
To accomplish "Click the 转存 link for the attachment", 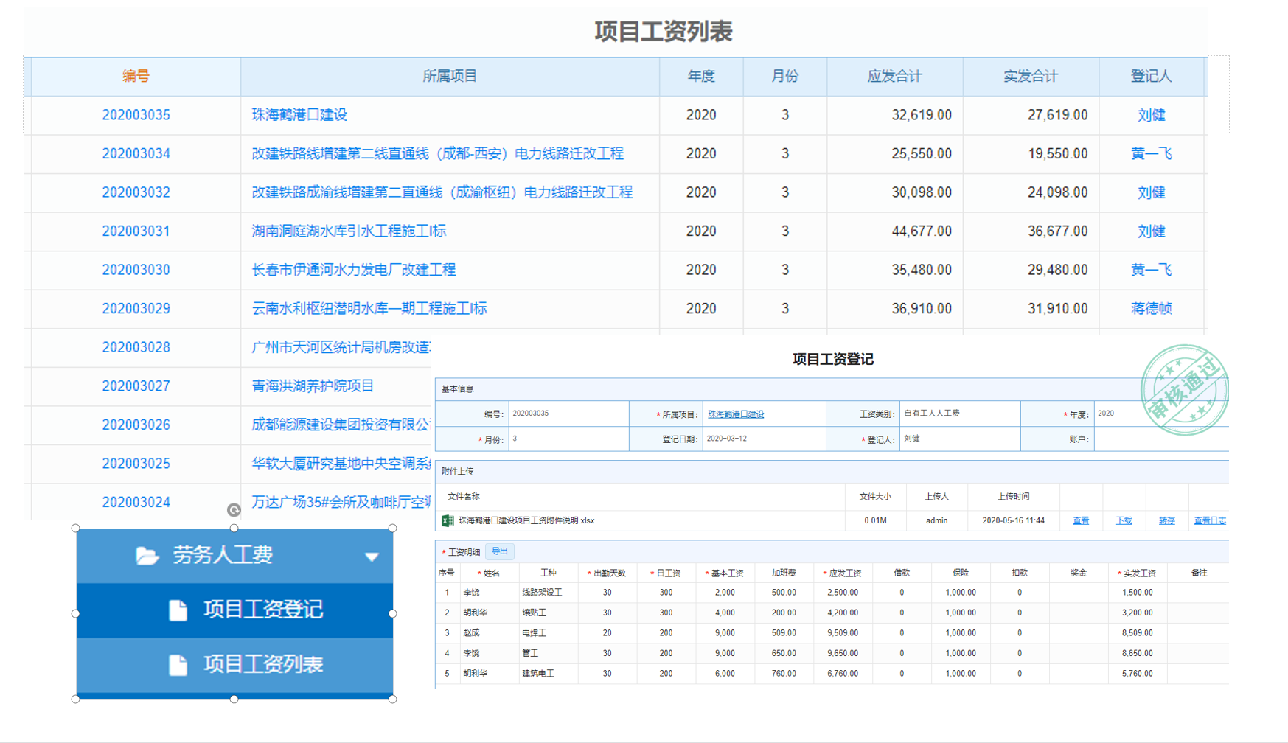I will click(x=1166, y=520).
